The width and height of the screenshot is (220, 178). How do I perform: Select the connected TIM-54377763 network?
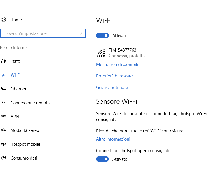click(x=121, y=53)
